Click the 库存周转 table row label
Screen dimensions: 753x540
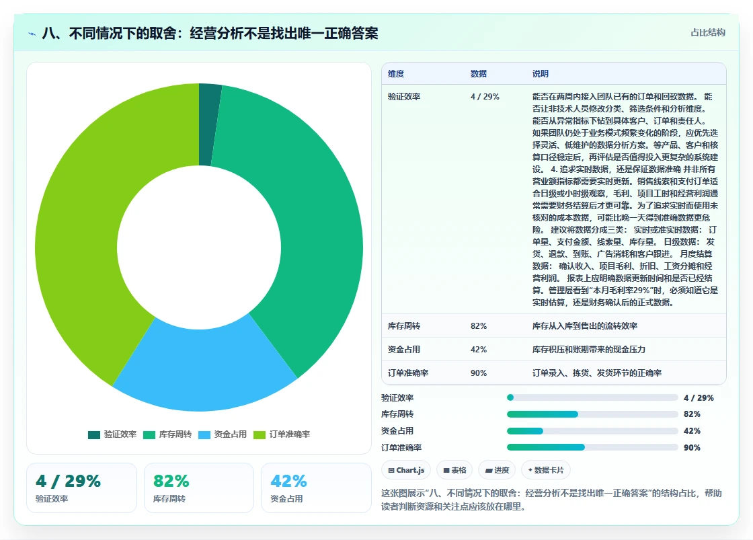point(404,325)
